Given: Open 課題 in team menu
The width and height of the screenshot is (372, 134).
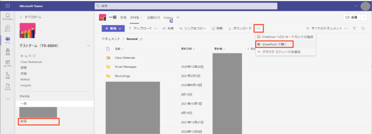Looking at the screenshot, I should [x=23, y=68].
